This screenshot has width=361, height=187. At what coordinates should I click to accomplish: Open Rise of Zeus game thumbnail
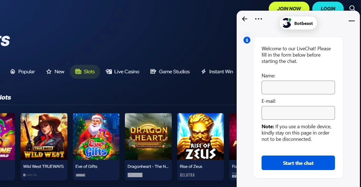(x=200, y=137)
